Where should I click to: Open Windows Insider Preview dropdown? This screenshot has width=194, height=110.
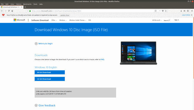pyautogui.click(x=78, y=20)
